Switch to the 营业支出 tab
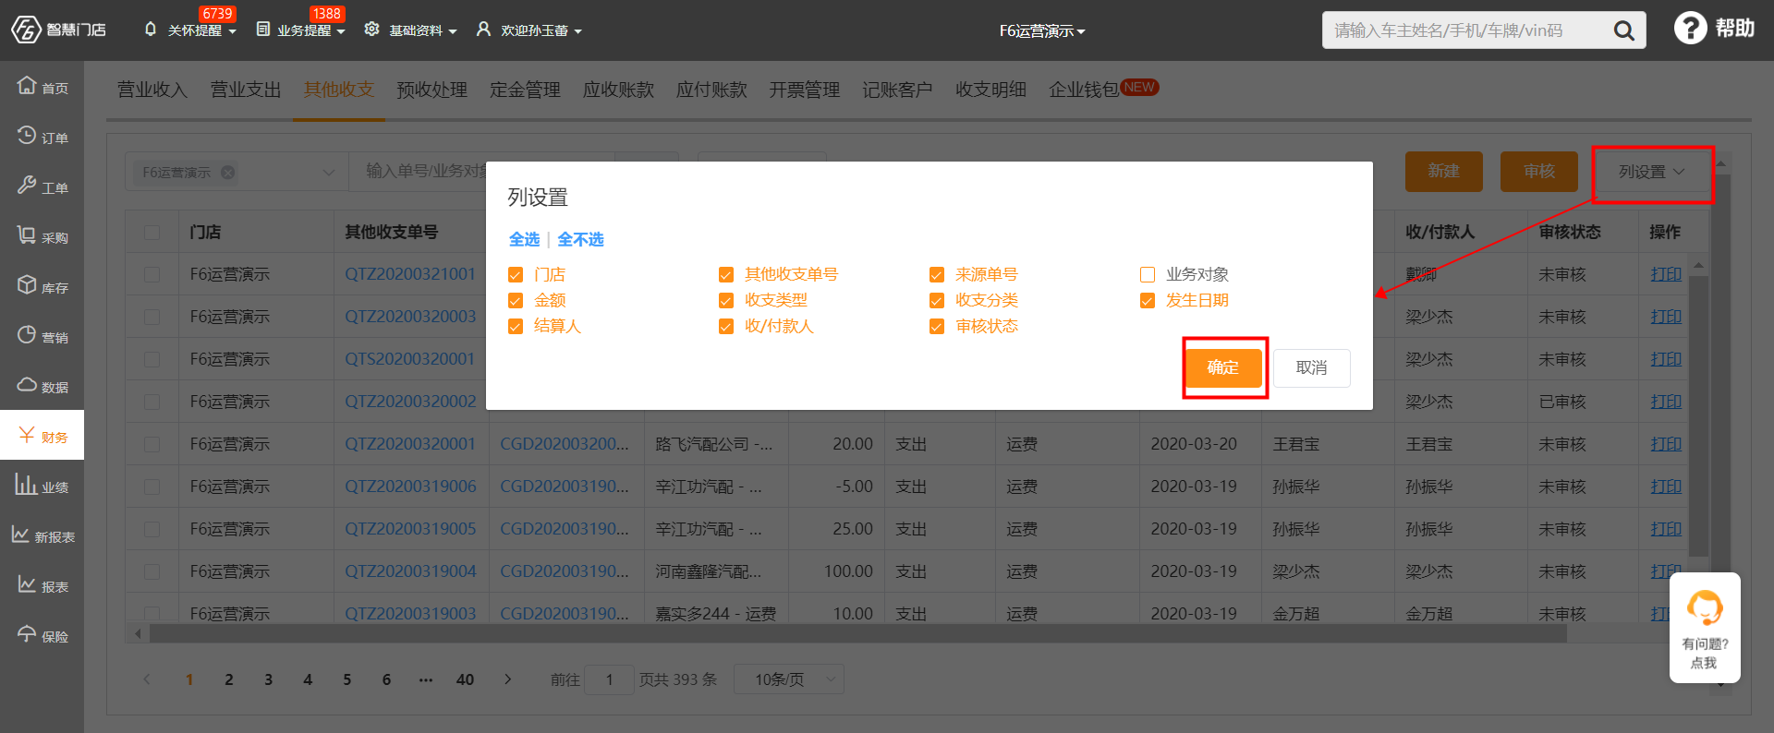The image size is (1774, 733). (246, 90)
